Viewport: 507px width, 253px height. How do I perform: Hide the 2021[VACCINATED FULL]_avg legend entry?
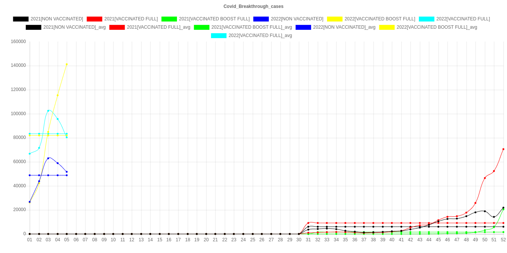[158, 27]
